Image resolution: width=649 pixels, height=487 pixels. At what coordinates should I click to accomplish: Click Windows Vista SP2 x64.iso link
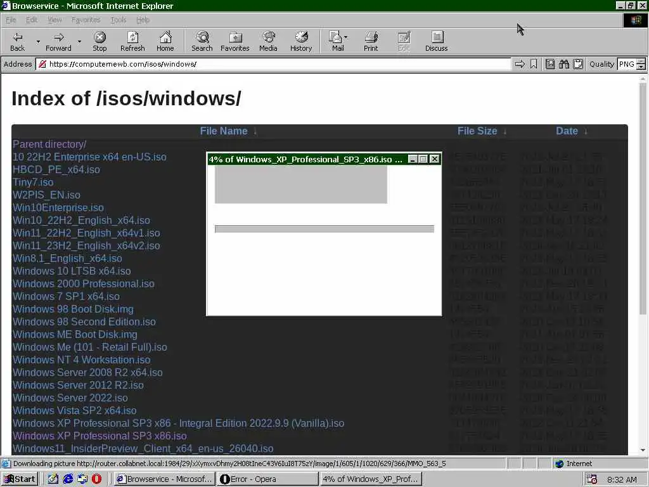[x=75, y=410]
